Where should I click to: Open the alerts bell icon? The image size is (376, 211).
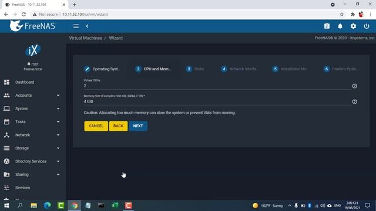pyautogui.click(x=340, y=26)
